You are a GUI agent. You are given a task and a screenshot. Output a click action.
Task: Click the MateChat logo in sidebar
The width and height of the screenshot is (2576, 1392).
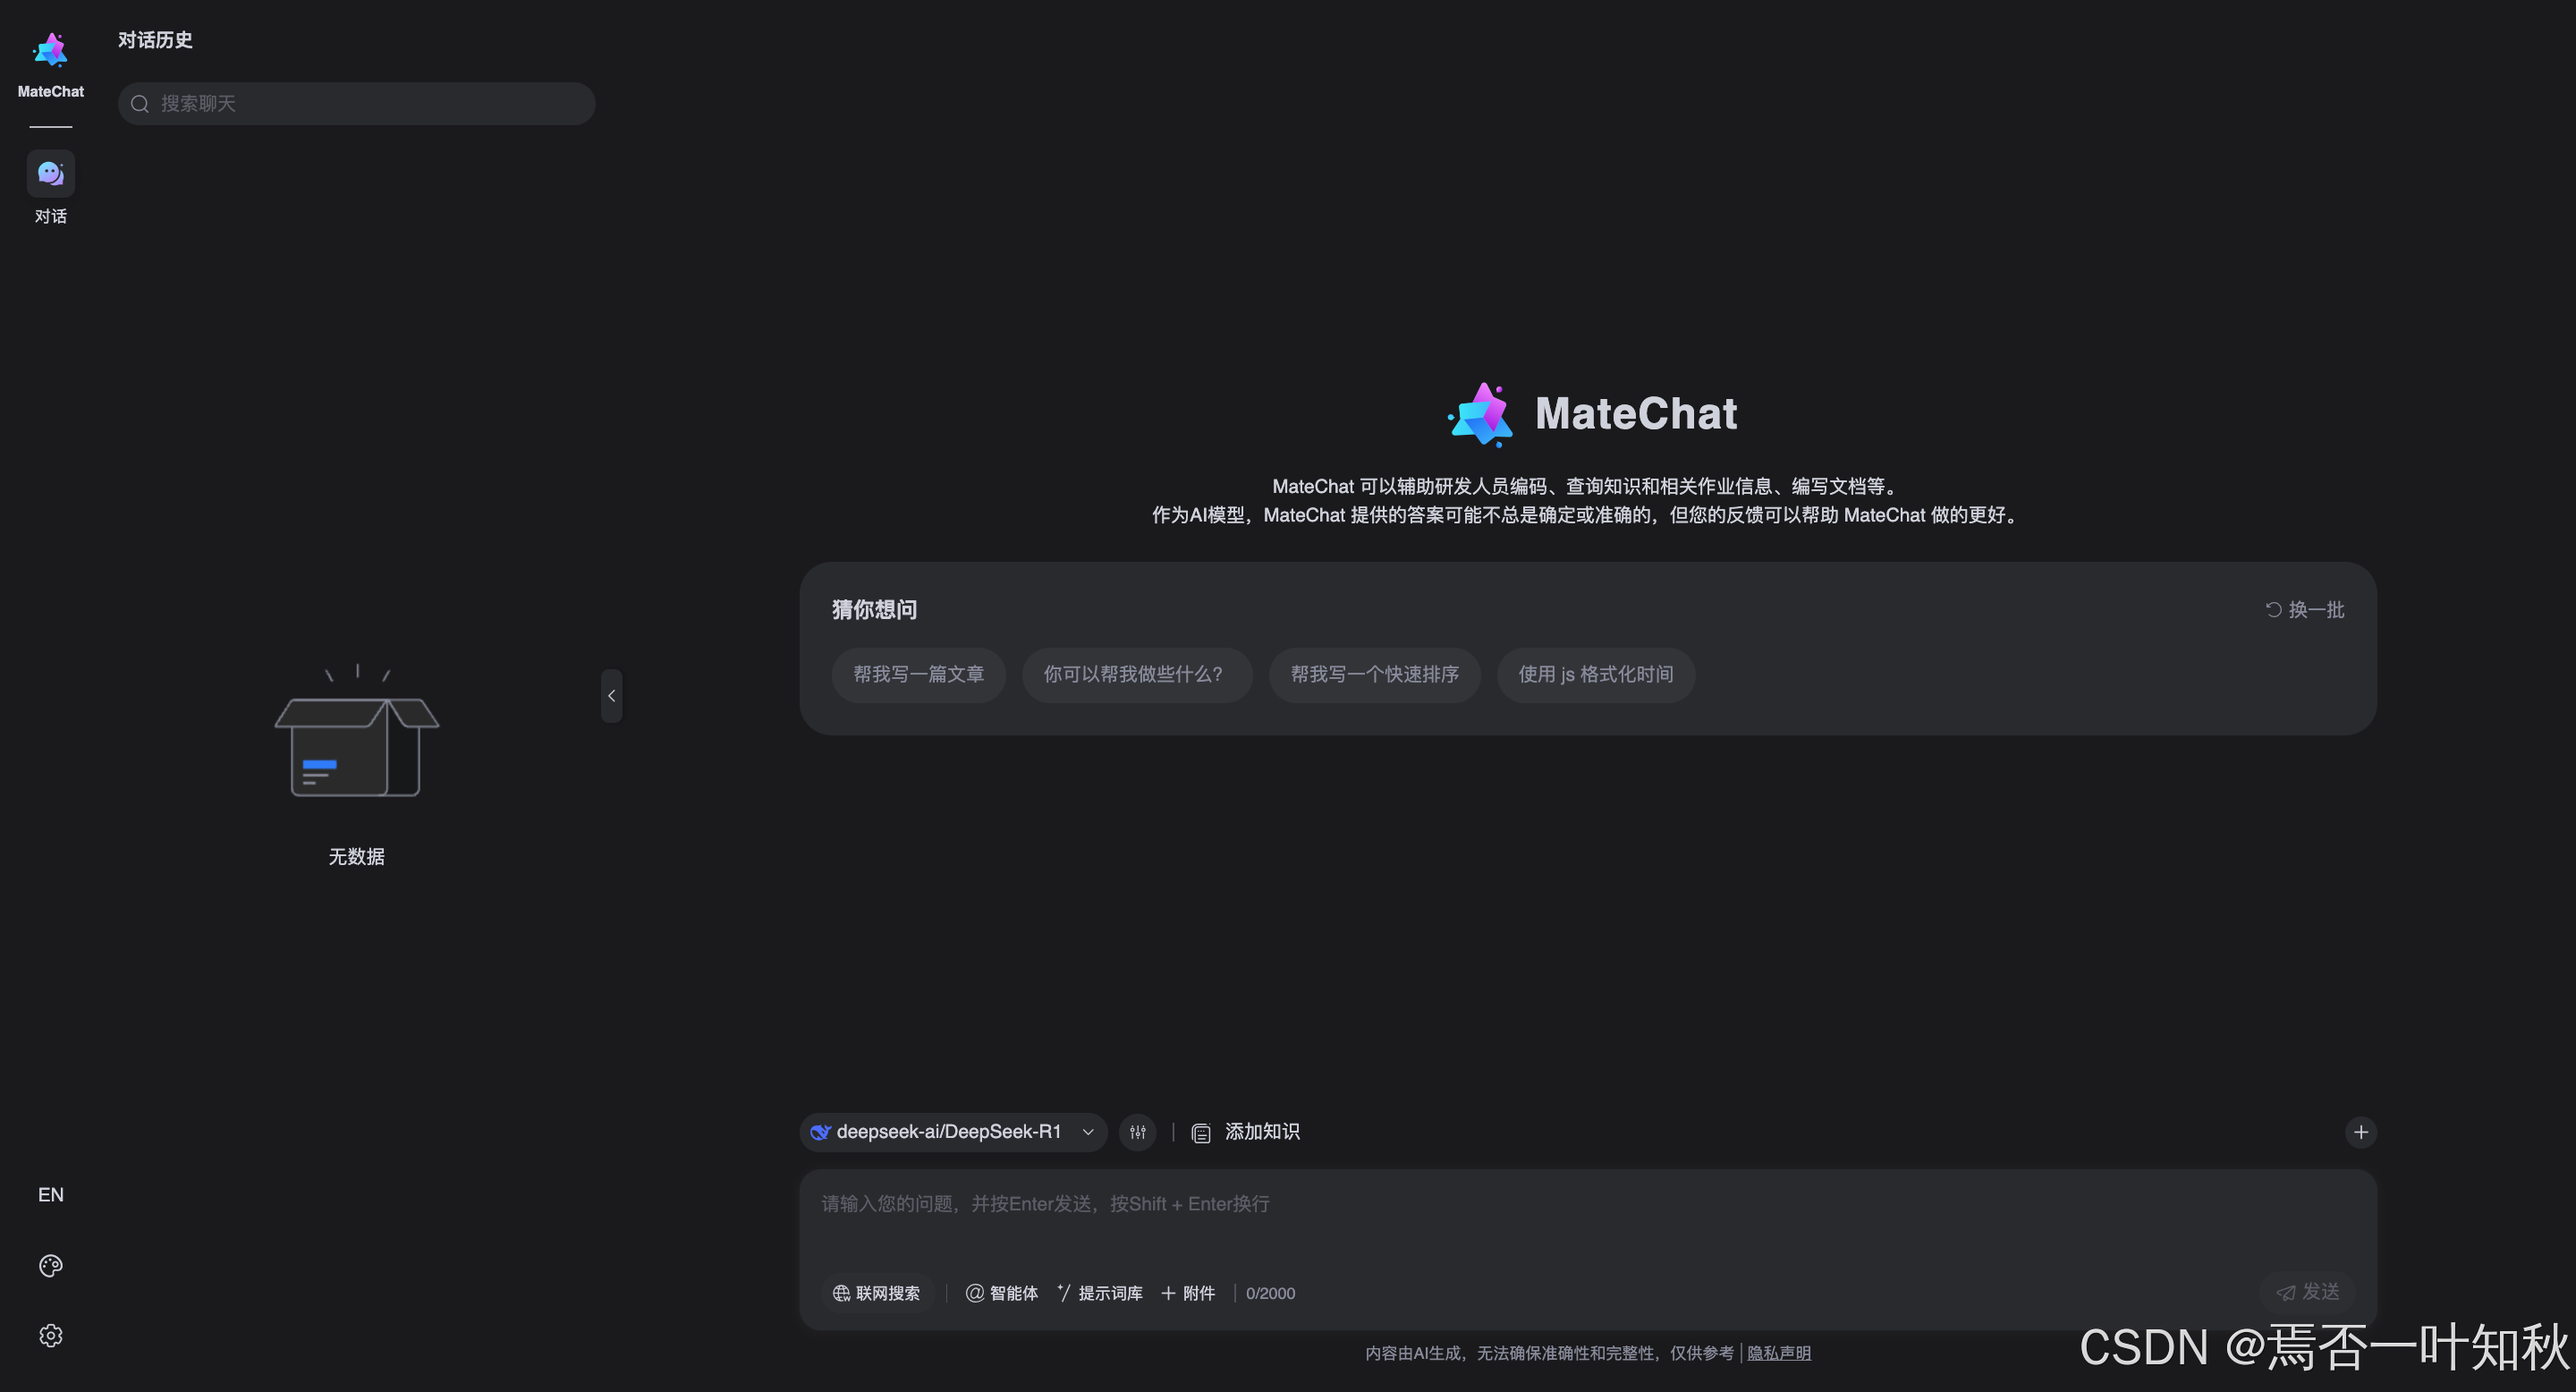coord(50,52)
